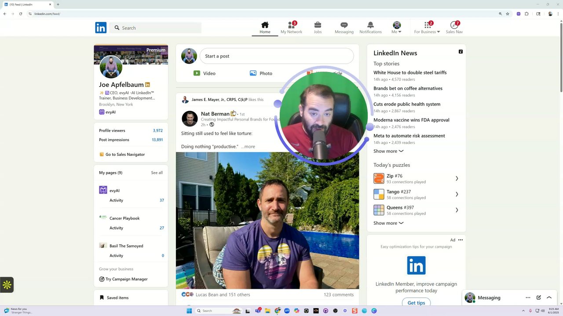The height and width of the screenshot is (316, 563).
Task: Open the Ad options three-dot menu
Action: click(x=461, y=240)
